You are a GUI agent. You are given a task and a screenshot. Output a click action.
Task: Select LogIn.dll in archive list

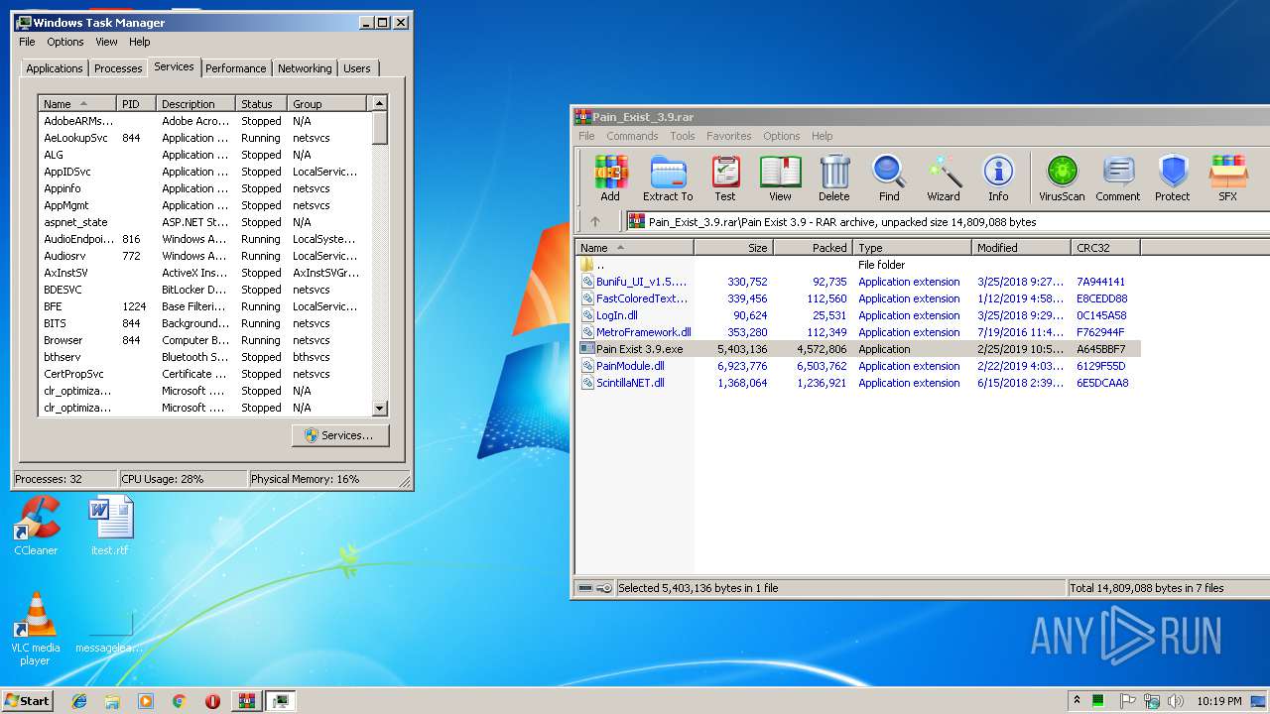[x=858, y=315]
